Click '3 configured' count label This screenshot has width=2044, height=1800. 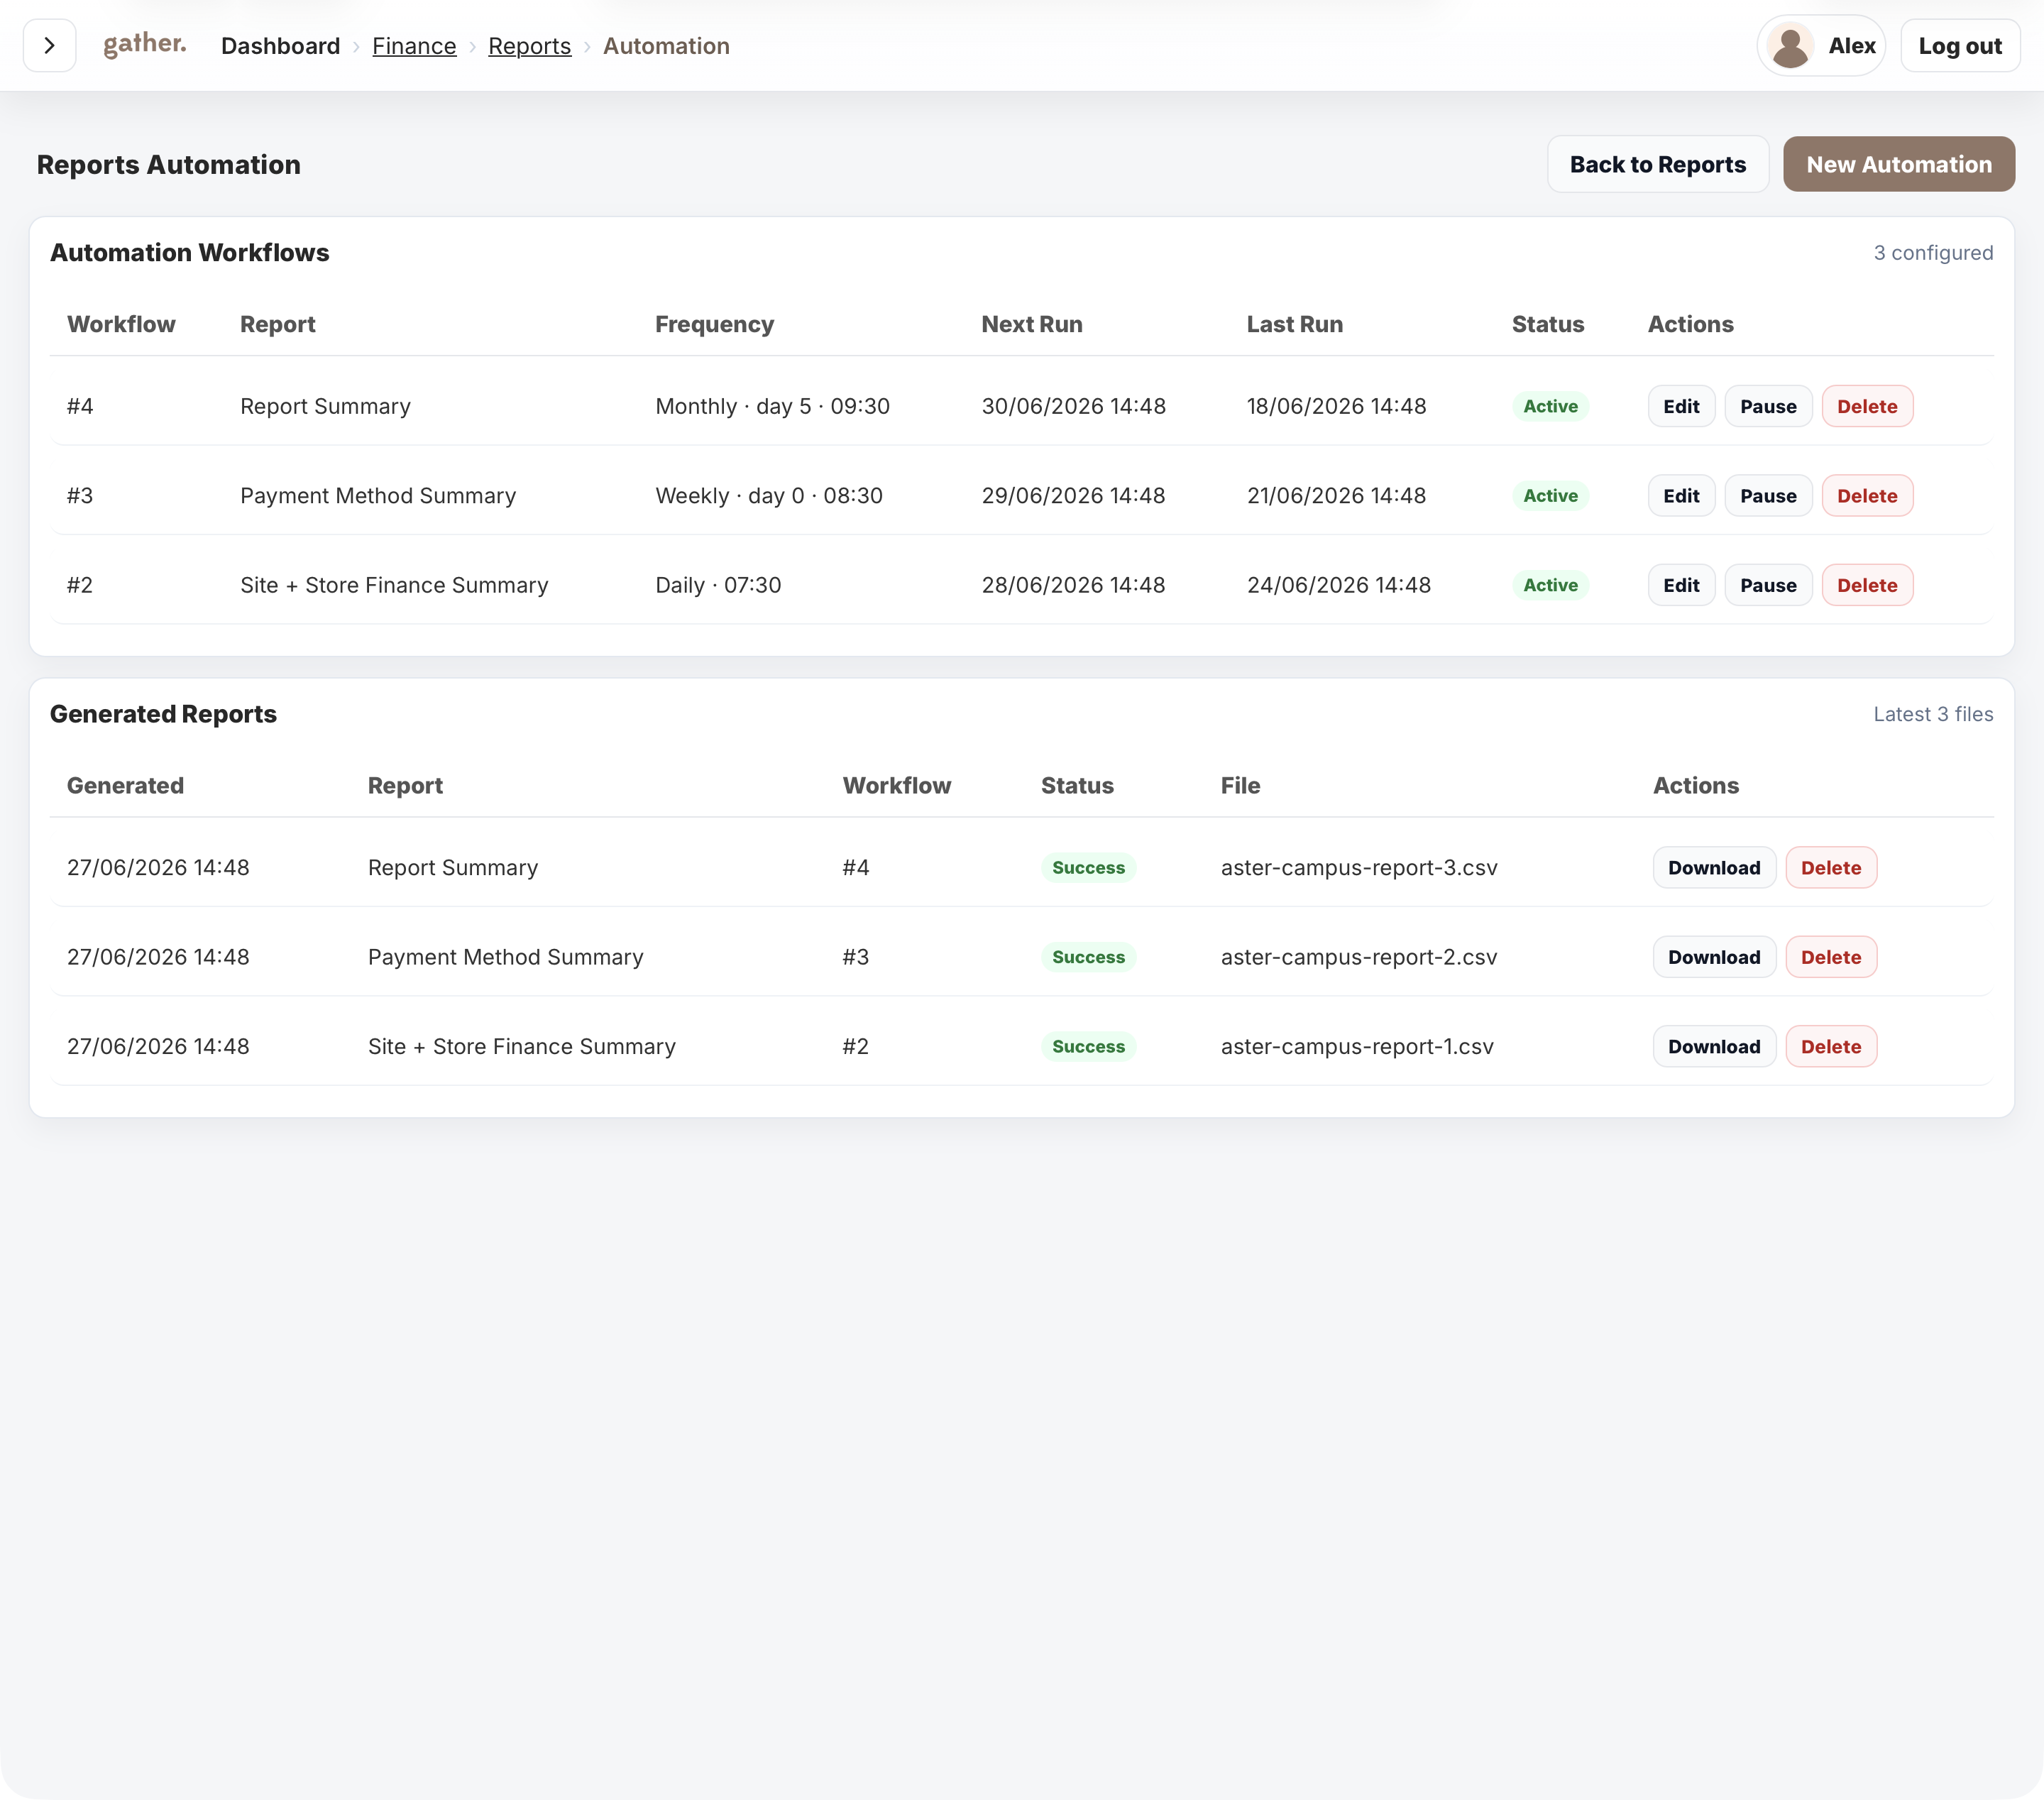point(1932,253)
